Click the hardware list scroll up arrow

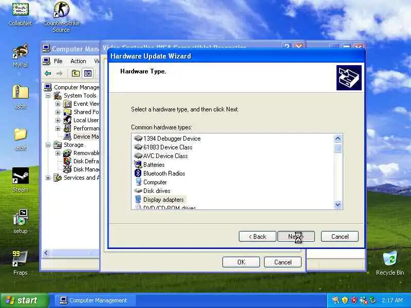point(338,138)
